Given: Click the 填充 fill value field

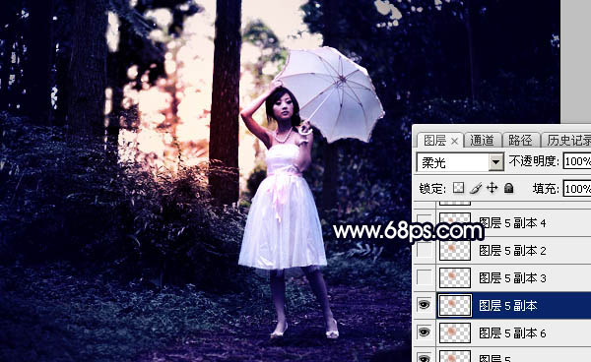Looking at the screenshot, I should (x=576, y=189).
